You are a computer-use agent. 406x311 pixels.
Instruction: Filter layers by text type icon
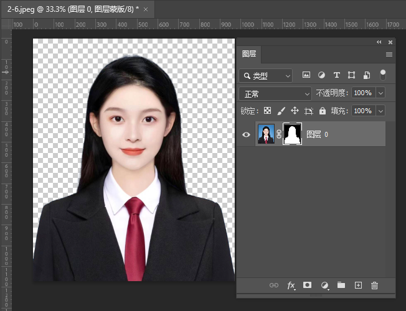pyautogui.click(x=337, y=75)
